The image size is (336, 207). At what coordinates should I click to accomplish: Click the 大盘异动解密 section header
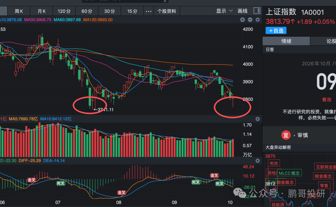click(278, 147)
